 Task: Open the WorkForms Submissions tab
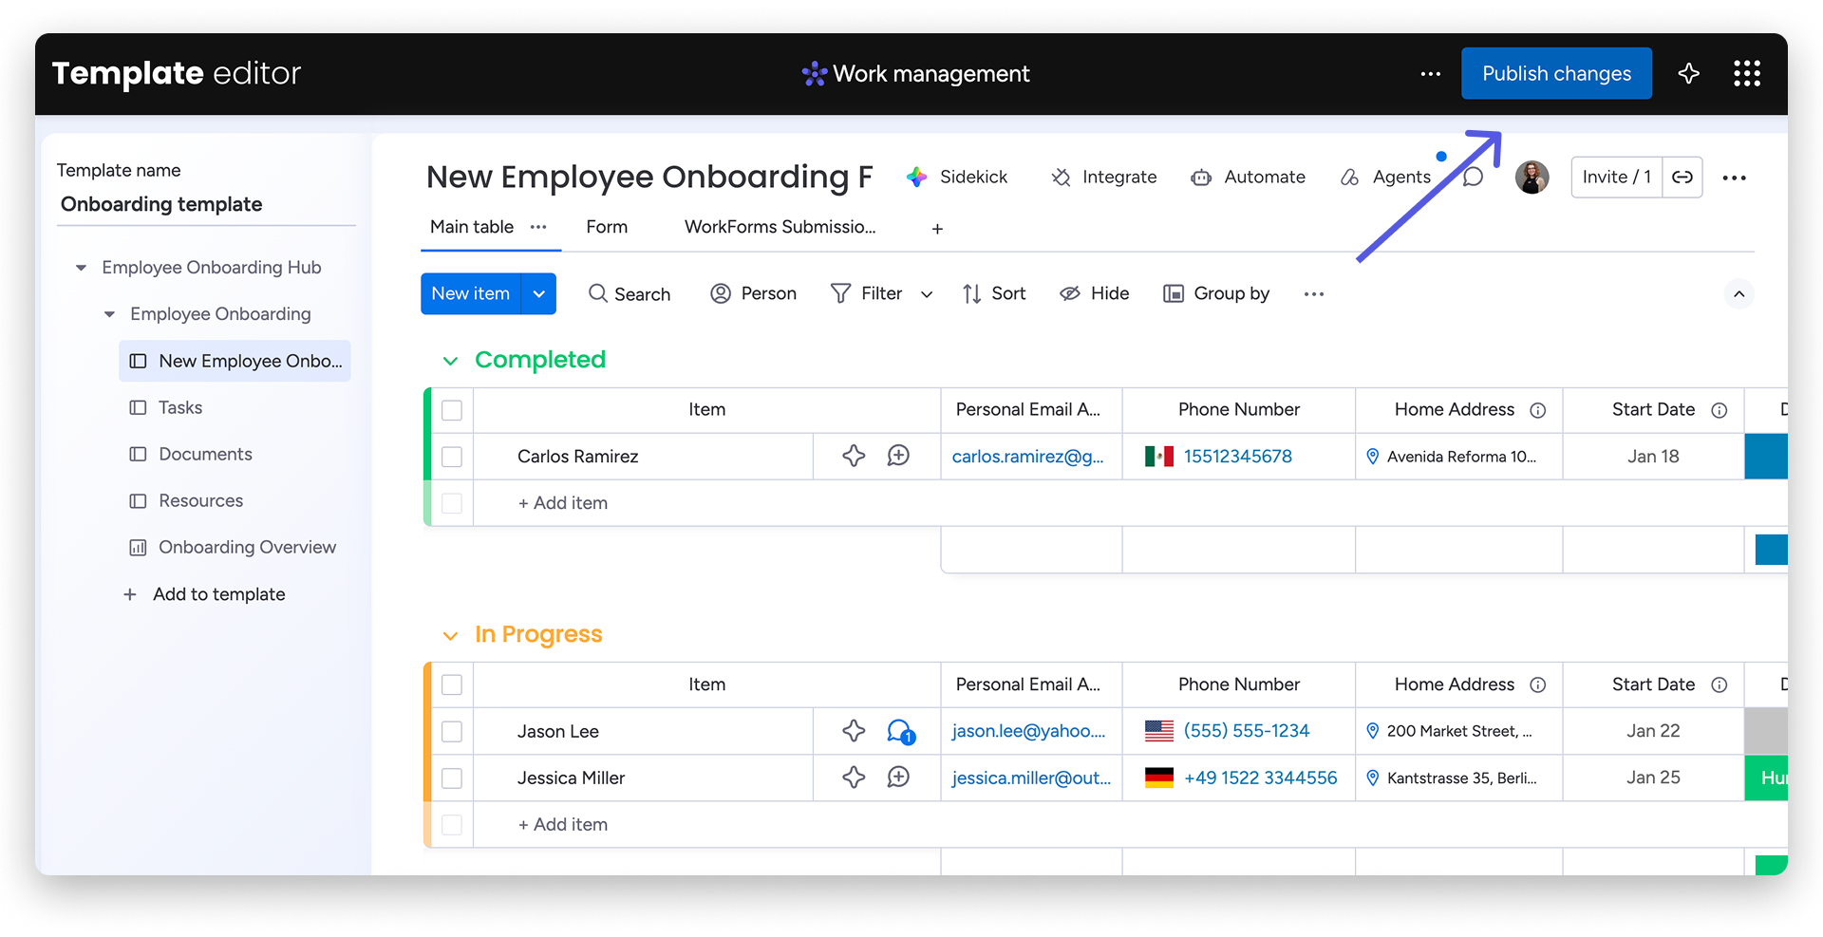[780, 227]
